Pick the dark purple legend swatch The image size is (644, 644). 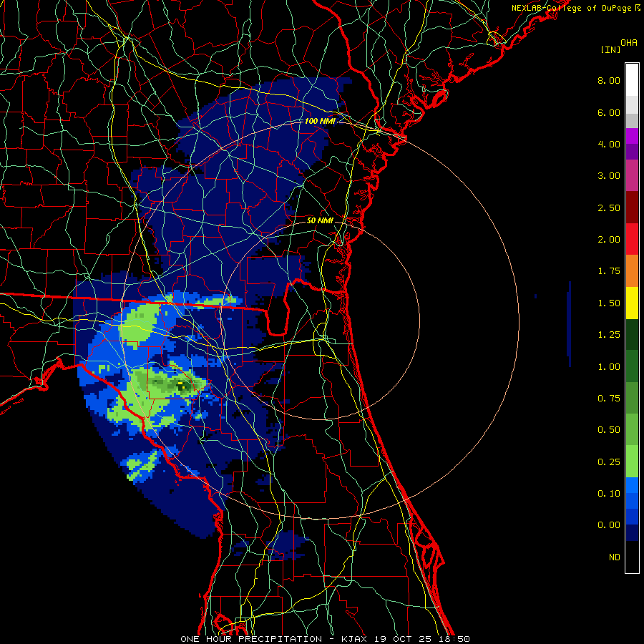click(632, 152)
